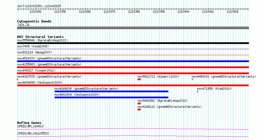Screen dimensions: 257x140
Task: Click the blue nsv4166636 variant bar
Action: pos(111,91)
